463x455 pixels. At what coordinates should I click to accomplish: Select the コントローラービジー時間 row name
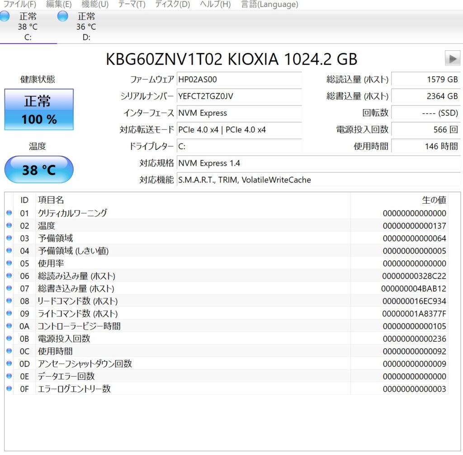[79, 326]
